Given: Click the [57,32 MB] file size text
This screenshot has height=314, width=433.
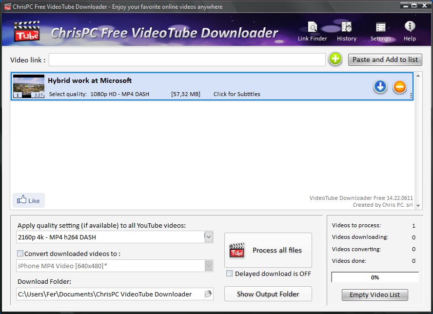Looking at the screenshot, I should pos(186,94).
